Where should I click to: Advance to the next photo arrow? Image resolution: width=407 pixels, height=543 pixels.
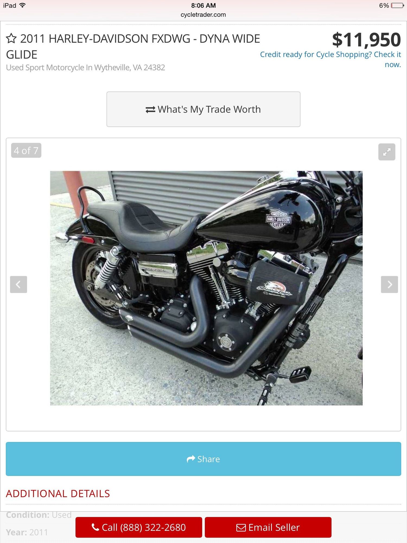click(x=389, y=284)
